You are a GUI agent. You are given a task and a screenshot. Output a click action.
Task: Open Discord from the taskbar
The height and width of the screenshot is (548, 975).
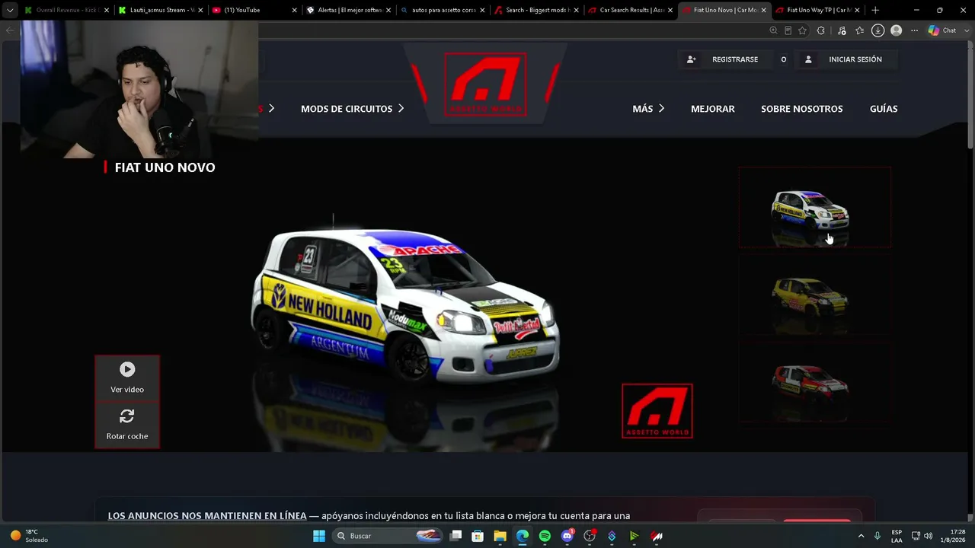click(x=567, y=536)
